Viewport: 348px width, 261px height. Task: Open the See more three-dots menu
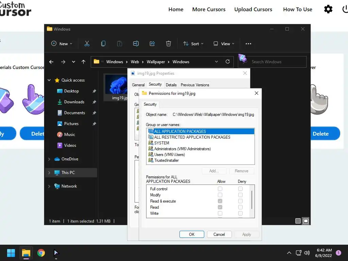[248, 44]
